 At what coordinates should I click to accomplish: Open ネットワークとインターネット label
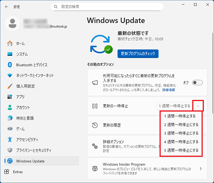pyautogui.click(x=35, y=75)
